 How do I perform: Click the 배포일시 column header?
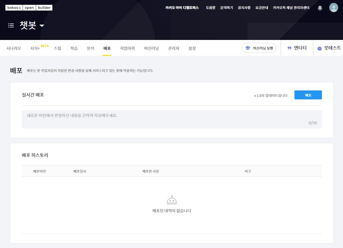point(80,171)
